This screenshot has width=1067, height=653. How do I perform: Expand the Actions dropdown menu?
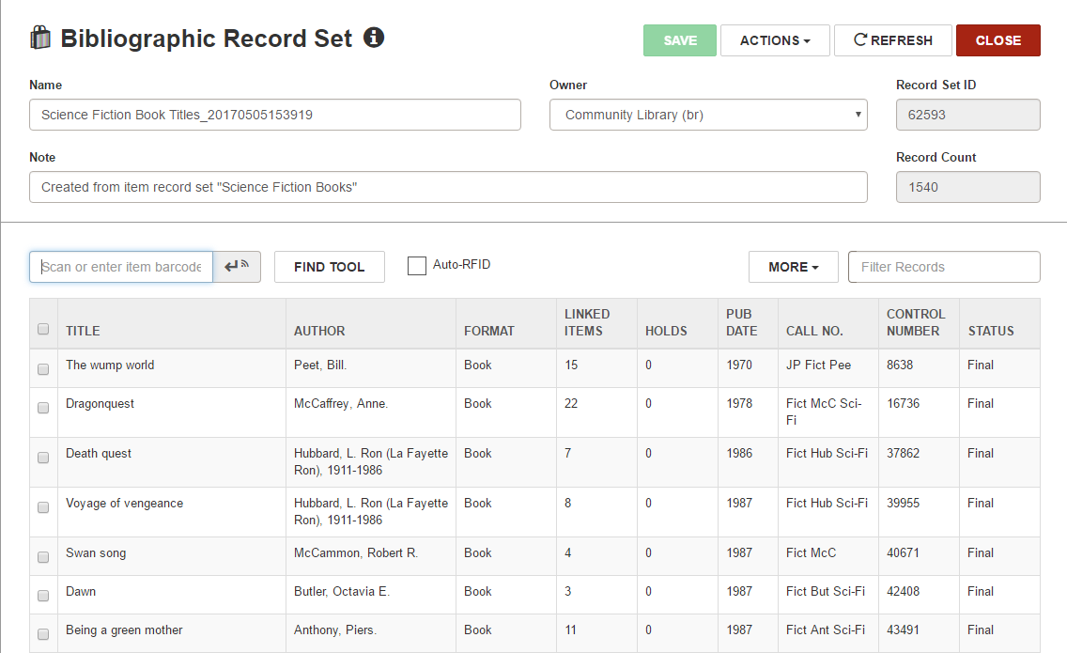coord(775,40)
